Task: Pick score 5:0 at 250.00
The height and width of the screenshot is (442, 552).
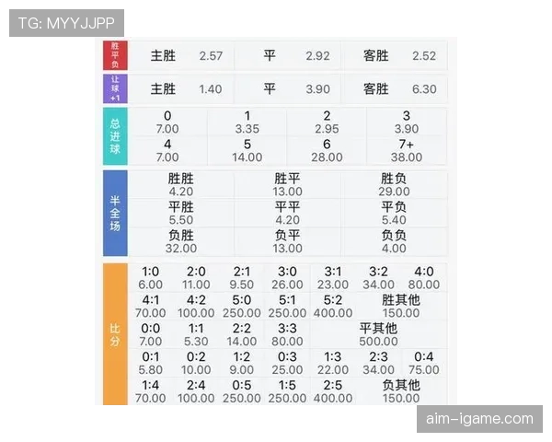Action: click(241, 307)
